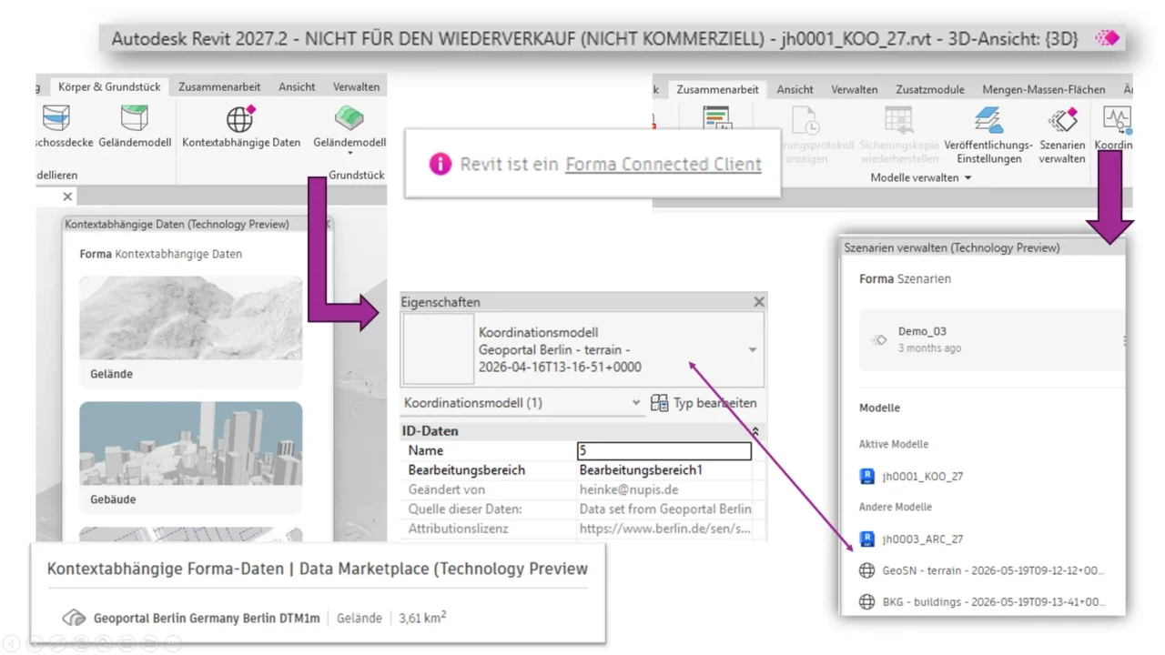Click the Data set from Geoportal Berlin value
1165x655 pixels.
click(x=665, y=509)
